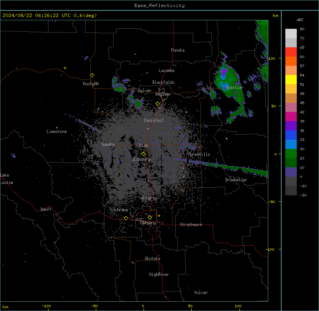Select the green 20-30 dBZ band
This screenshot has width=319, height=311.
pyautogui.click(x=291, y=154)
